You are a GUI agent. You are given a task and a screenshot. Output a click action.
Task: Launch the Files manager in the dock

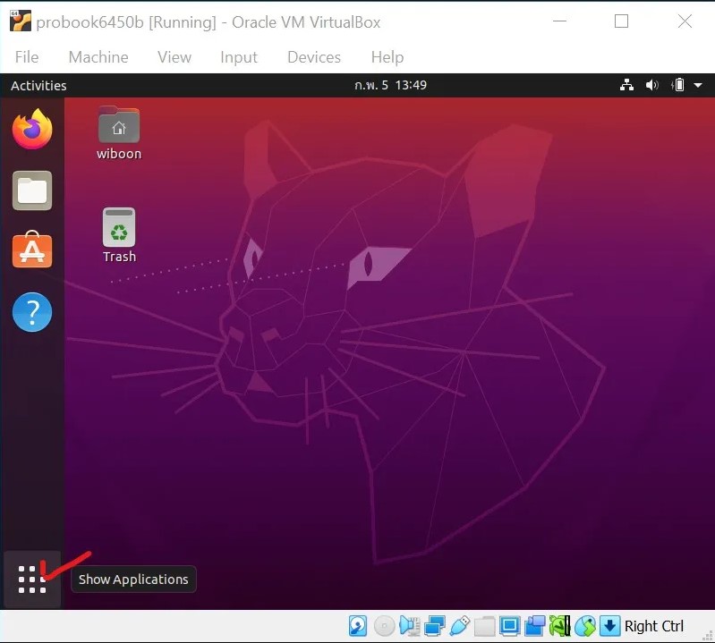(32, 190)
